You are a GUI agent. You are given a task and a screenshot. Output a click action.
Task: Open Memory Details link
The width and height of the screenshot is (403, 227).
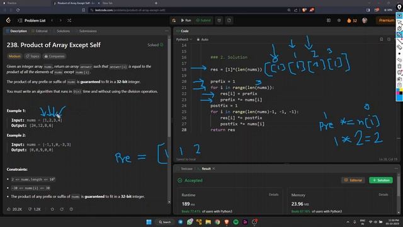pos(383,195)
